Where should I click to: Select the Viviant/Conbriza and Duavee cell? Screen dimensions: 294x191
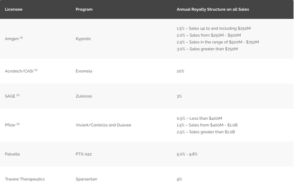[103, 125]
